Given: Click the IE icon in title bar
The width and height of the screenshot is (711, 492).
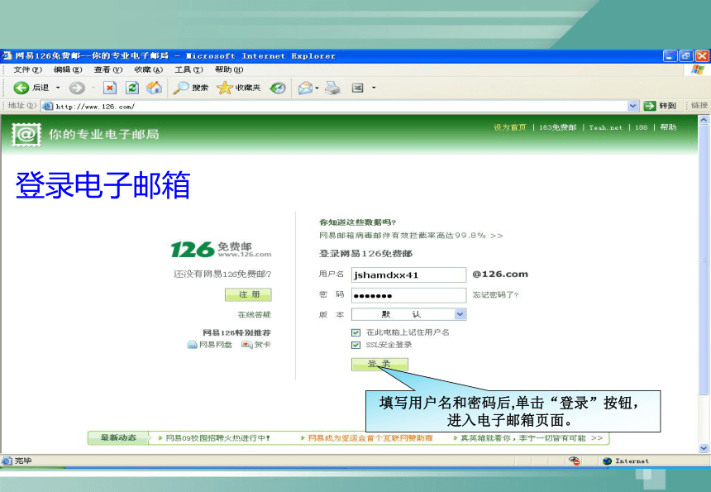Looking at the screenshot, I should [x=7, y=55].
